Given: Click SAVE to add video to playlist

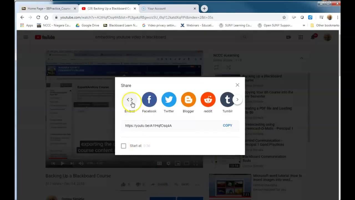Looking at the screenshot, I should tap(182, 184).
